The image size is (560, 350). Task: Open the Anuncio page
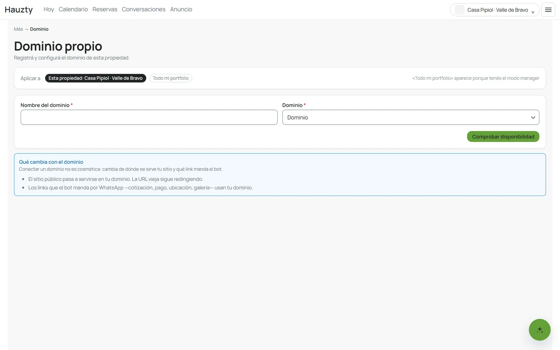pyautogui.click(x=181, y=9)
